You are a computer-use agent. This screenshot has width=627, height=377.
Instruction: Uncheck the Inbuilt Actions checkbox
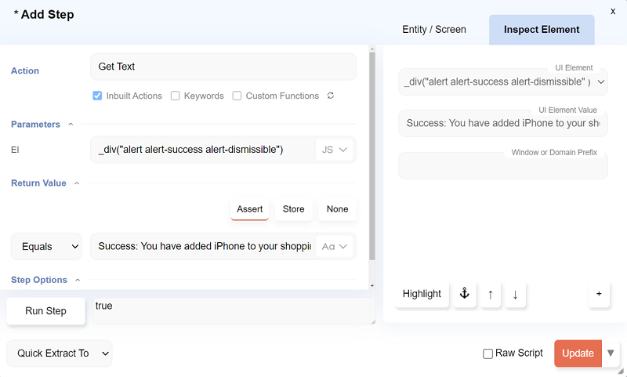[97, 96]
